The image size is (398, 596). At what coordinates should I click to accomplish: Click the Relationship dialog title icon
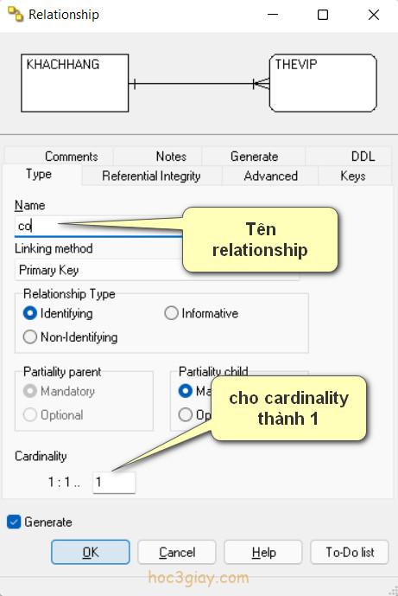[16, 15]
